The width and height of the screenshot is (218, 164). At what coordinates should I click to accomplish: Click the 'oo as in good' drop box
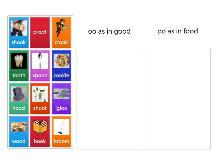click(x=109, y=99)
